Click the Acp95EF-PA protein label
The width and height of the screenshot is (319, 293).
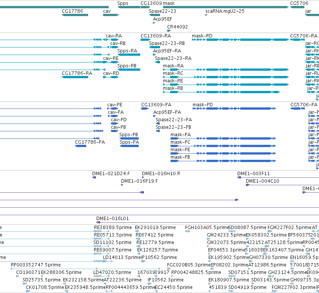pyautogui.click(x=167, y=112)
